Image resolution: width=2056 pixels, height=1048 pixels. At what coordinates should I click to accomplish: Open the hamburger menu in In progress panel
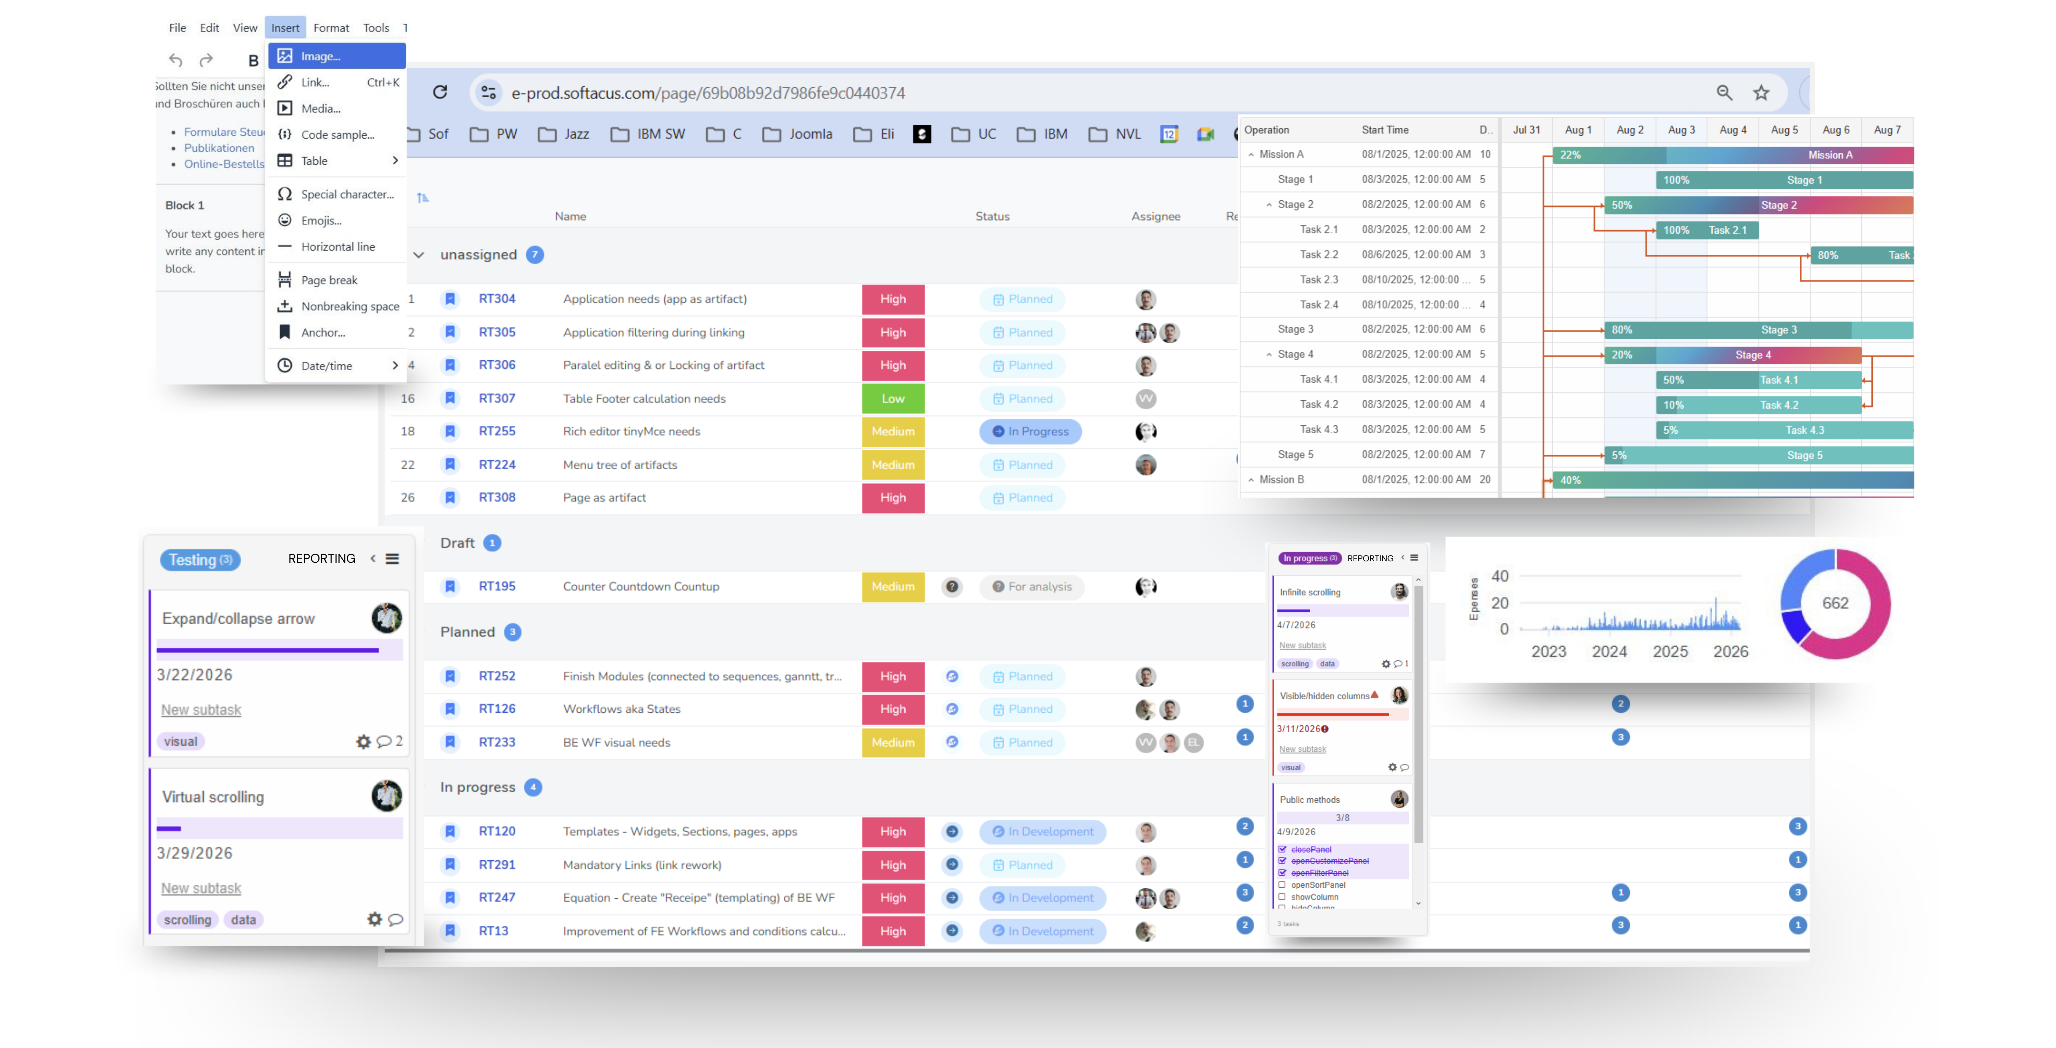[x=1413, y=558]
